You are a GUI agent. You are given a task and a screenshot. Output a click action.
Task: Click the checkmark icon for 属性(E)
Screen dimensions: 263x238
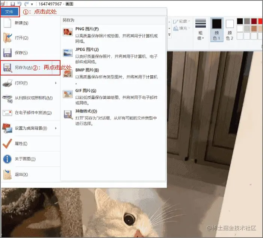8,144
